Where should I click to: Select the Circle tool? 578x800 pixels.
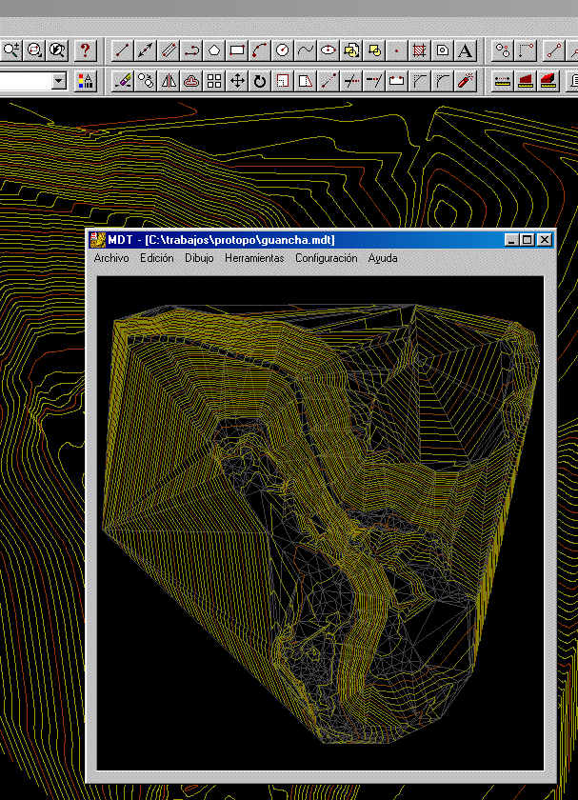[283, 50]
